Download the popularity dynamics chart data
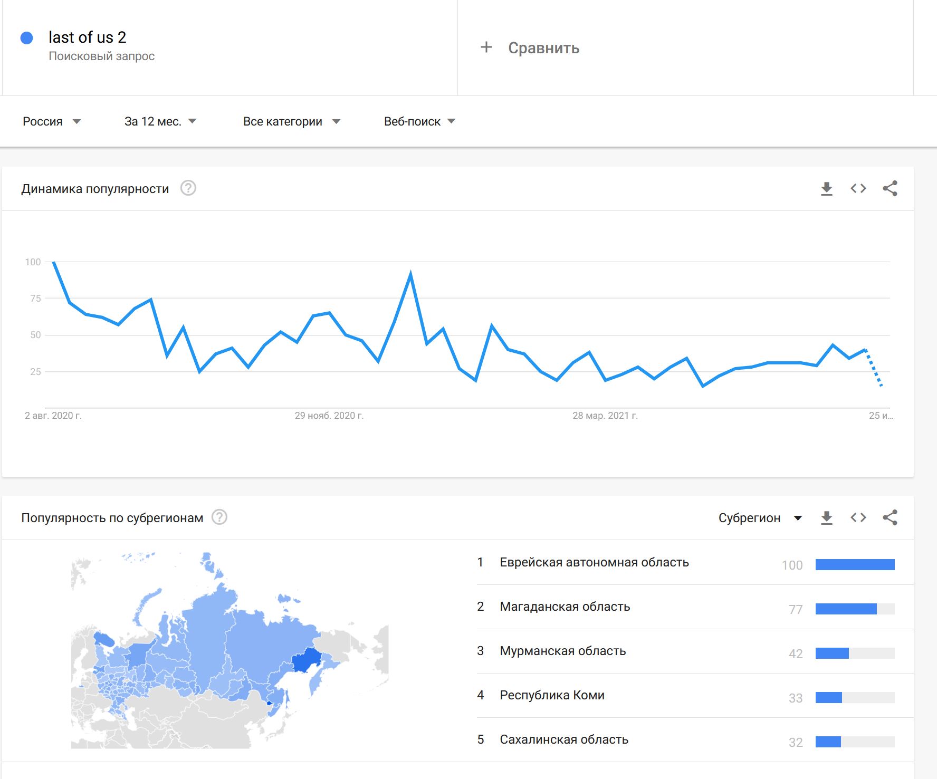Image resolution: width=937 pixels, height=779 pixels. point(827,189)
